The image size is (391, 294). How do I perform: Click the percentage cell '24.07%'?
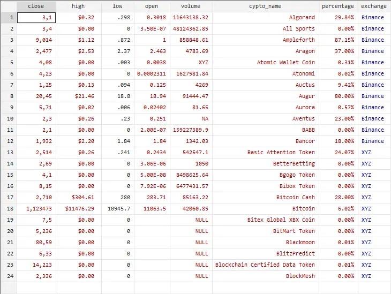[x=339, y=153]
